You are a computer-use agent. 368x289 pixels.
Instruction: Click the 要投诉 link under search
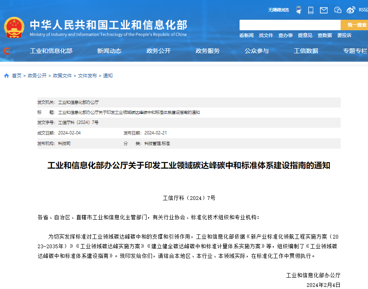tap(344, 36)
